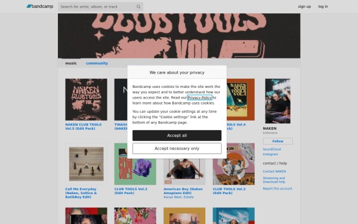The height and width of the screenshot is (224, 358).
Task: Click the NAKEN artist name text
Action: [x=270, y=128]
